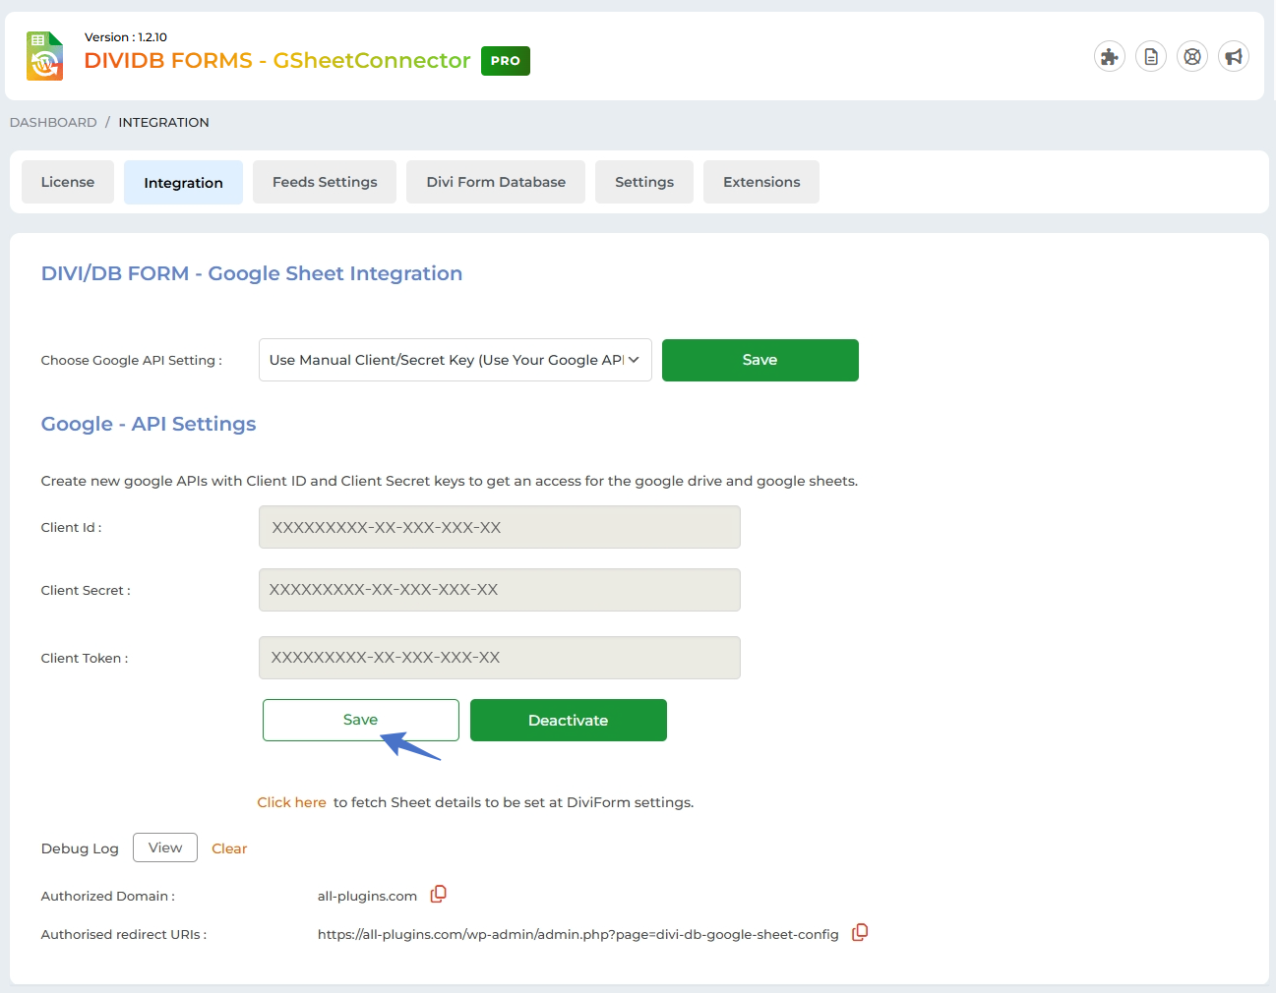Go to Divi Form Database tab
This screenshot has height=993, width=1276.
tap(496, 182)
